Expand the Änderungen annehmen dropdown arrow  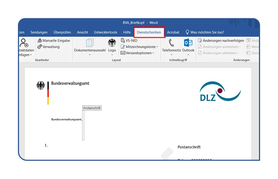tap(240, 47)
